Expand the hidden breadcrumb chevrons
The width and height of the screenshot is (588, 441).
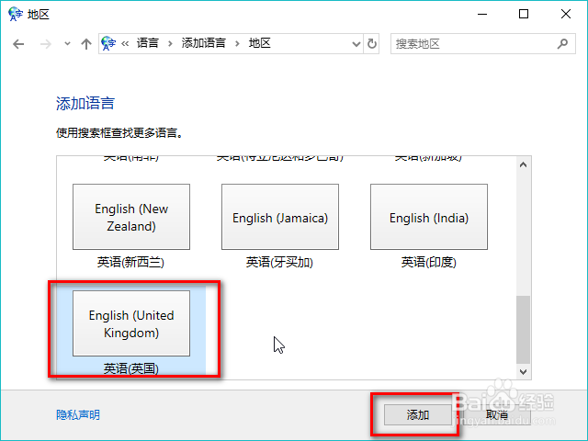pyautogui.click(x=125, y=44)
